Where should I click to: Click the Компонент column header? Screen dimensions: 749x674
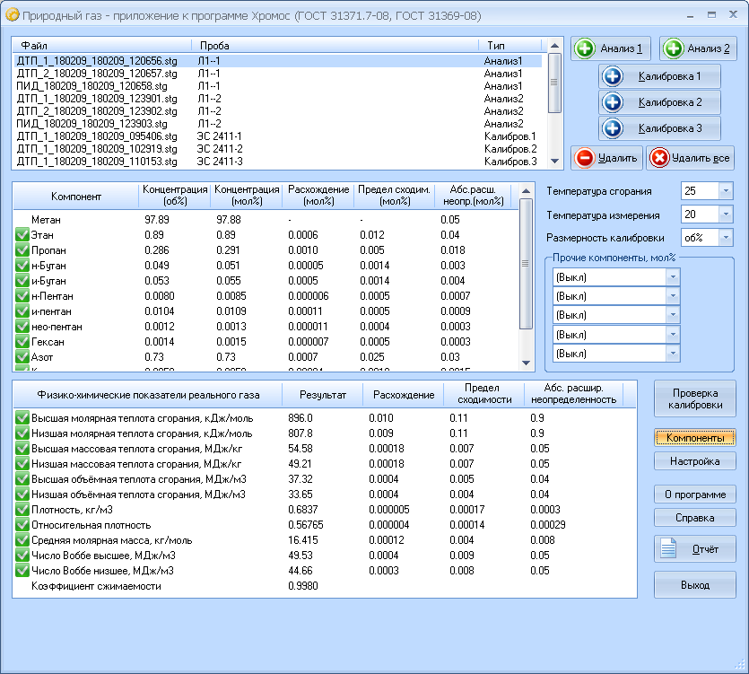[x=76, y=196]
